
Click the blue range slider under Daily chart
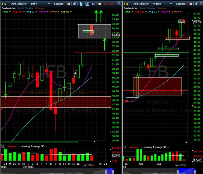coord(109,171)
